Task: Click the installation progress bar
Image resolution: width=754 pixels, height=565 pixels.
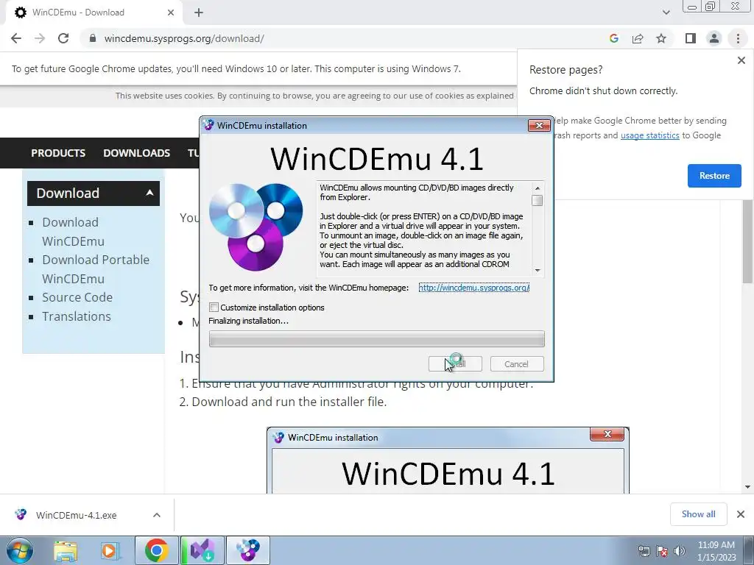Action: pyautogui.click(x=376, y=338)
